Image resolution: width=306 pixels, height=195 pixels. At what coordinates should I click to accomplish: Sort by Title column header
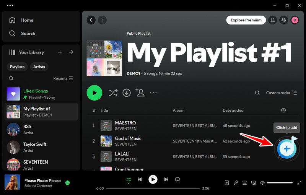[104, 110]
